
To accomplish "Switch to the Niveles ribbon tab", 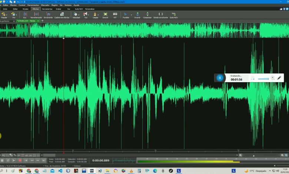I will pyautogui.click(x=25, y=9).
